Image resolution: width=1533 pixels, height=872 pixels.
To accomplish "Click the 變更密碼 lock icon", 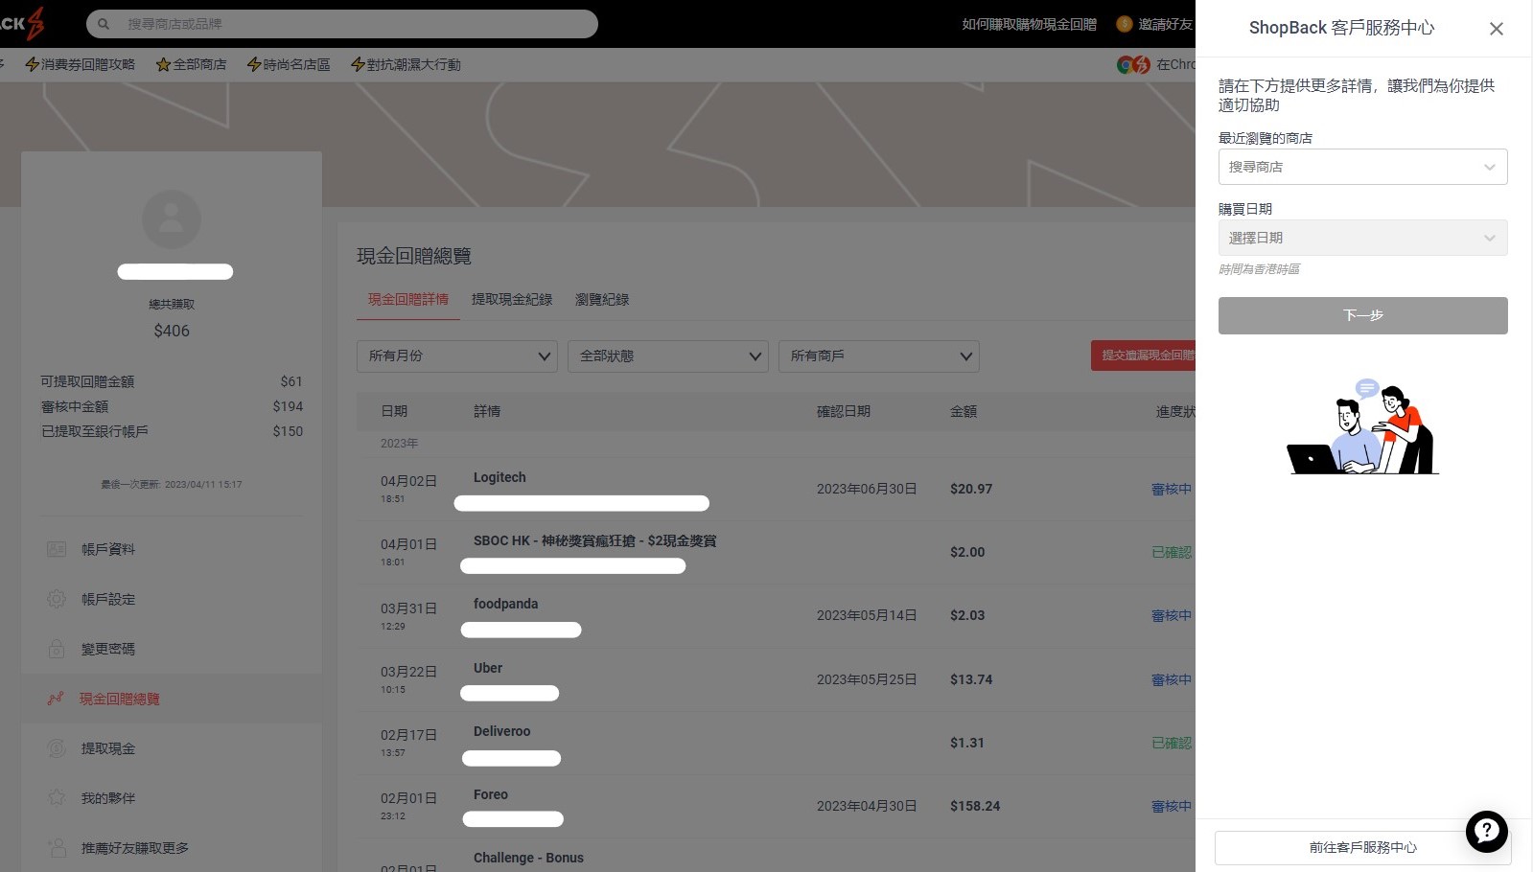I will (x=57, y=649).
